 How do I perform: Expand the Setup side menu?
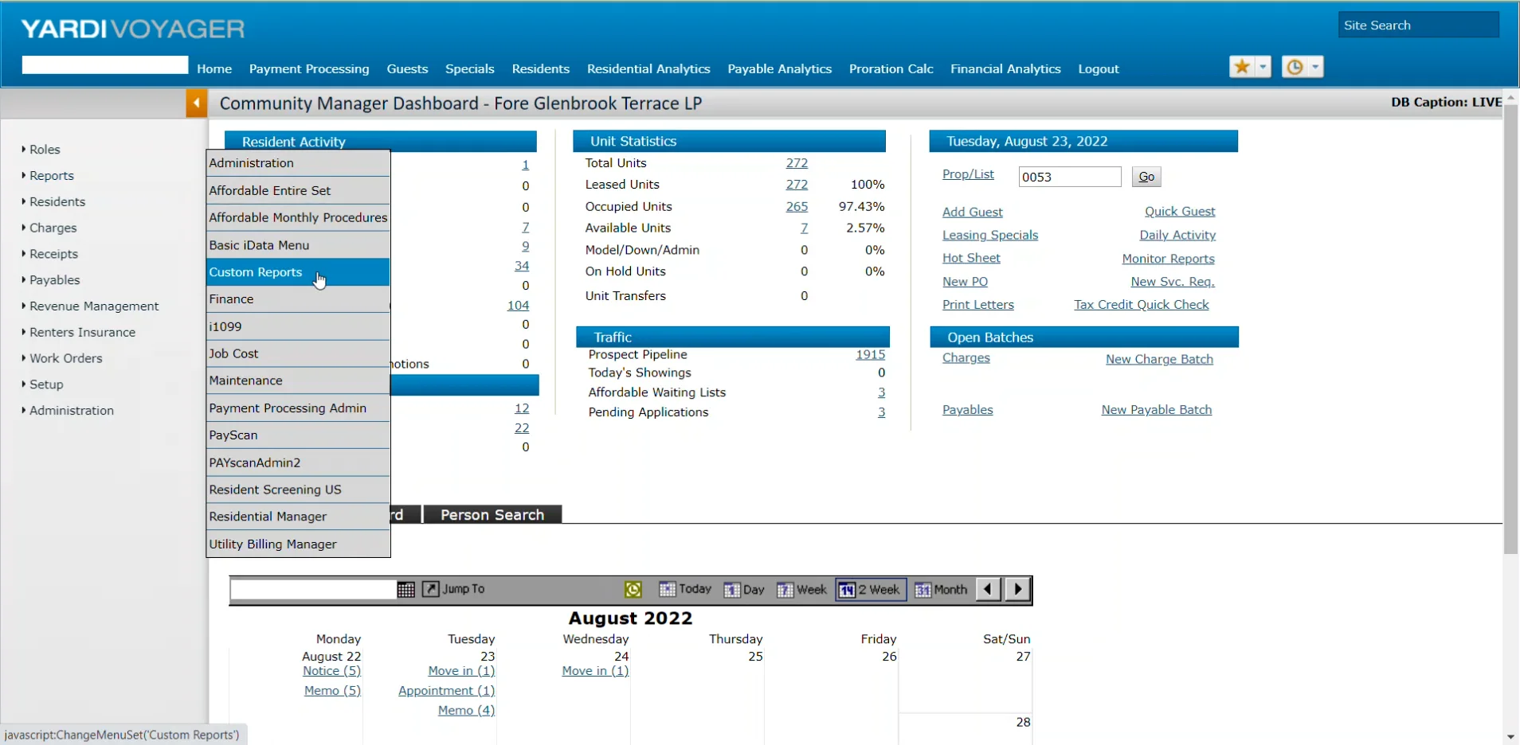pyautogui.click(x=46, y=384)
